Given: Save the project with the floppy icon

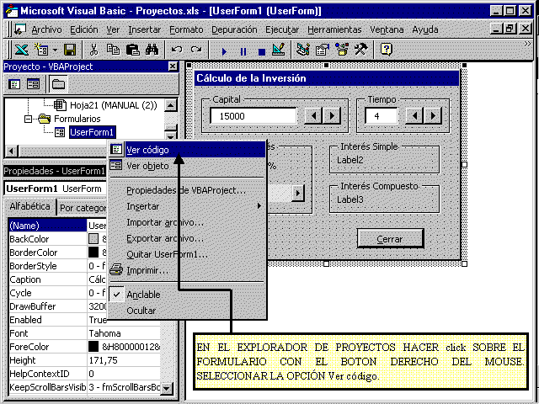Looking at the screenshot, I should tap(70, 50).
